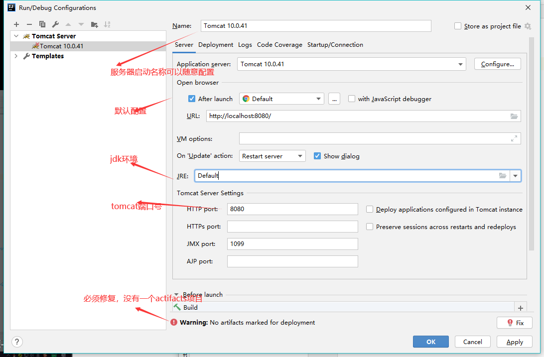Open browser Default dropdown
This screenshot has height=357, width=544.
(281, 99)
